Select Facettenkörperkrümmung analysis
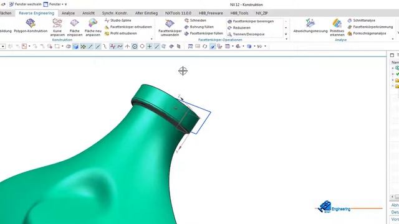The image size is (399, 224). [370, 27]
